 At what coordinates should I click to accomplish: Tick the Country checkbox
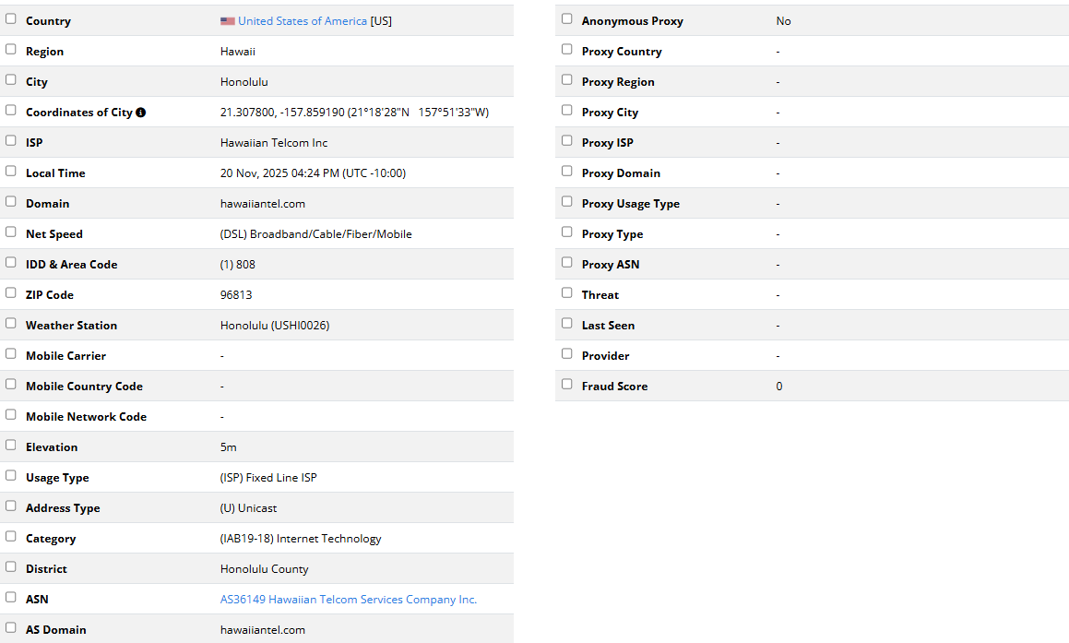[x=11, y=18]
